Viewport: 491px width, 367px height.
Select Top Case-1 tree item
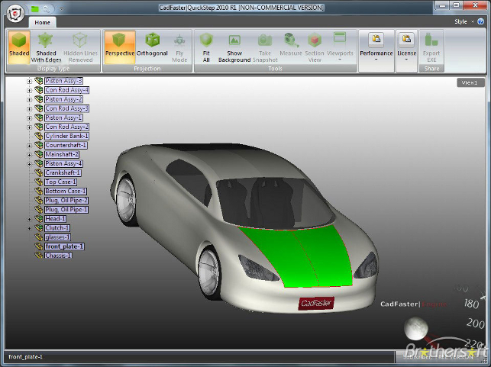click(60, 182)
